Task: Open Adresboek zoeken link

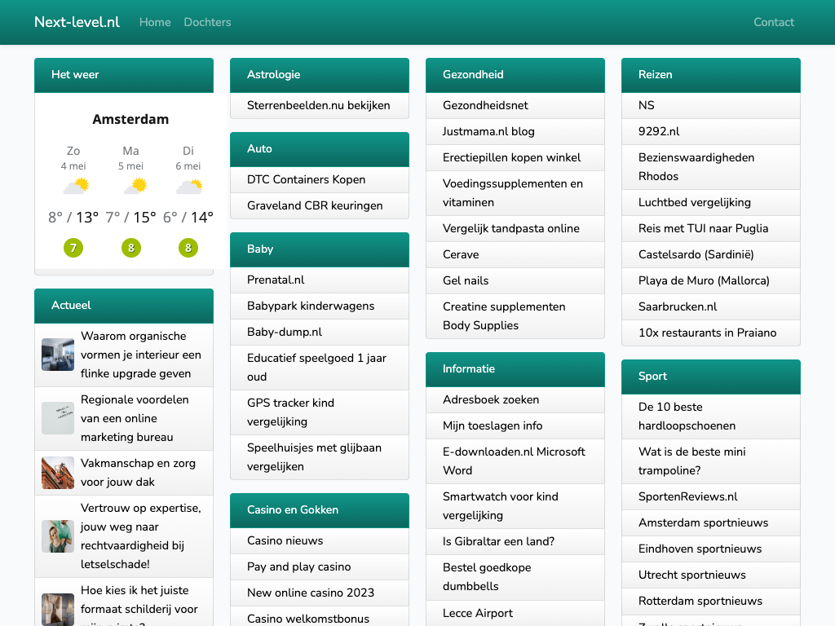Action: pyautogui.click(x=490, y=399)
